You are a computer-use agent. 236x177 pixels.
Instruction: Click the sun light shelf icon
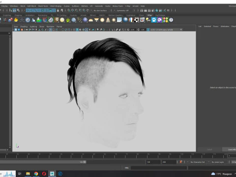(x=114, y=20)
